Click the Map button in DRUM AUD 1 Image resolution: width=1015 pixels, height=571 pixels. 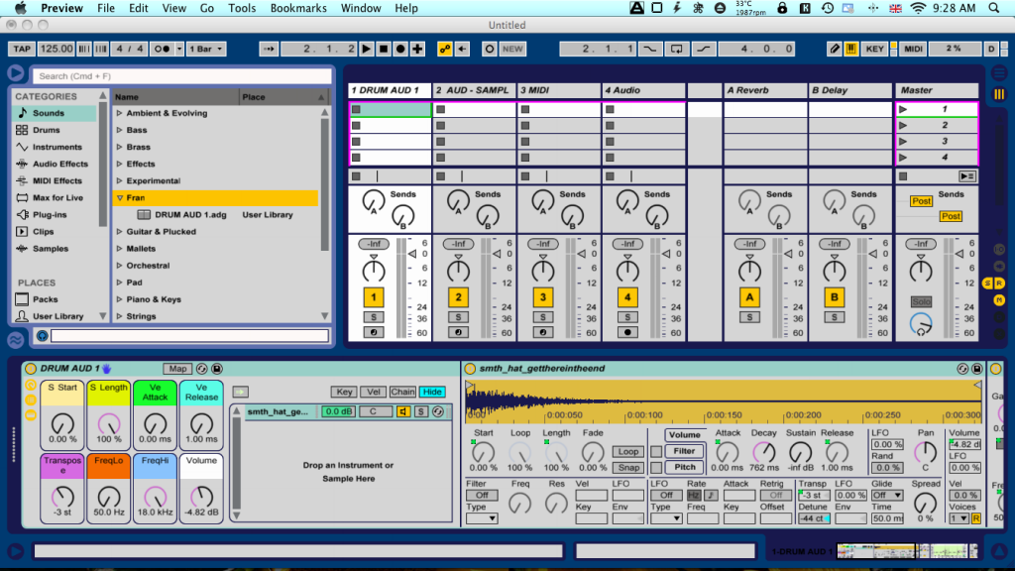[x=177, y=369]
